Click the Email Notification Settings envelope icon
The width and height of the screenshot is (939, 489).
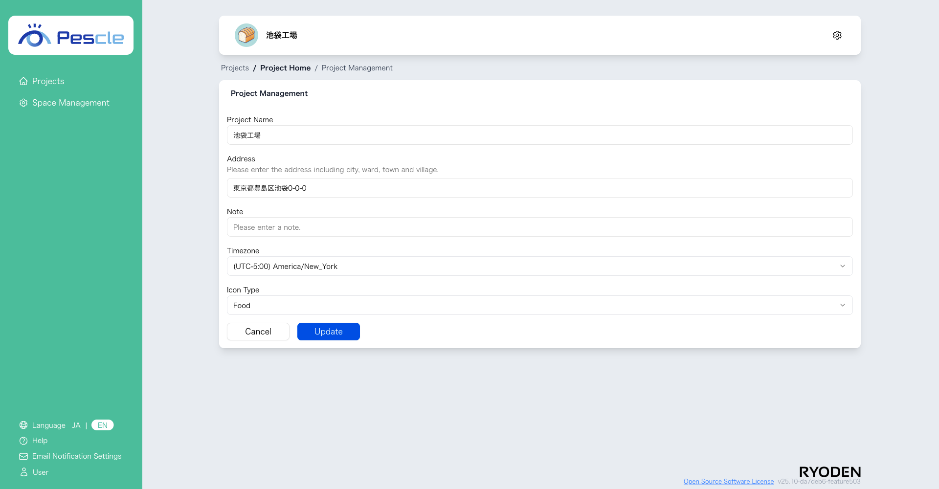coord(23,456)
